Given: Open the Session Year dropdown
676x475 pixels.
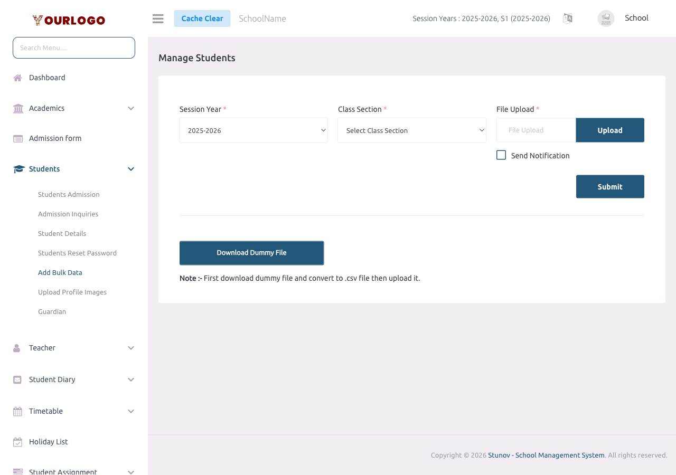Looking at the screenshot, I should pyautogui.click(x=253, y=130).
